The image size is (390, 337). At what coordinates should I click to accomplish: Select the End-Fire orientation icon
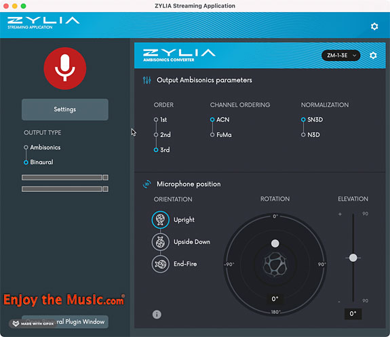click(161, 264)
